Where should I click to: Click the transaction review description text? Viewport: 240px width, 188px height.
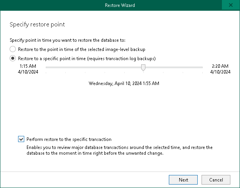click(119, 150)
